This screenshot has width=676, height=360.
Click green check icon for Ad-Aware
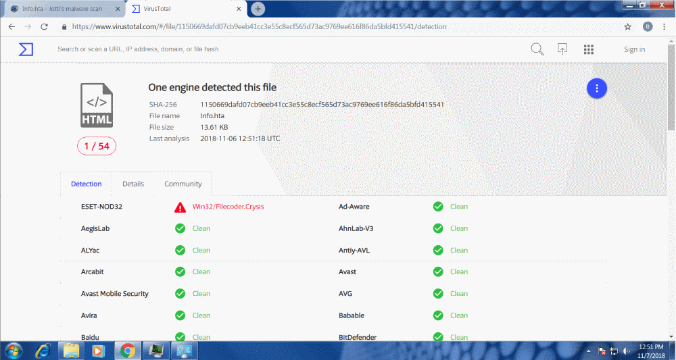(438, 207)
